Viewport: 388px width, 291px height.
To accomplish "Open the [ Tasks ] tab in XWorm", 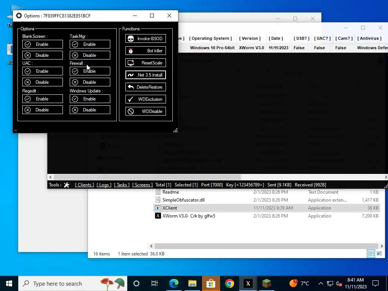I will [x=122, y=185].
